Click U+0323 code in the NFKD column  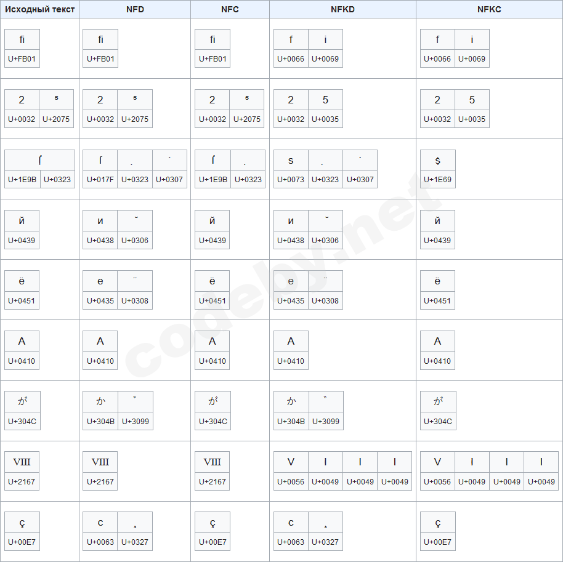point(325,180)
